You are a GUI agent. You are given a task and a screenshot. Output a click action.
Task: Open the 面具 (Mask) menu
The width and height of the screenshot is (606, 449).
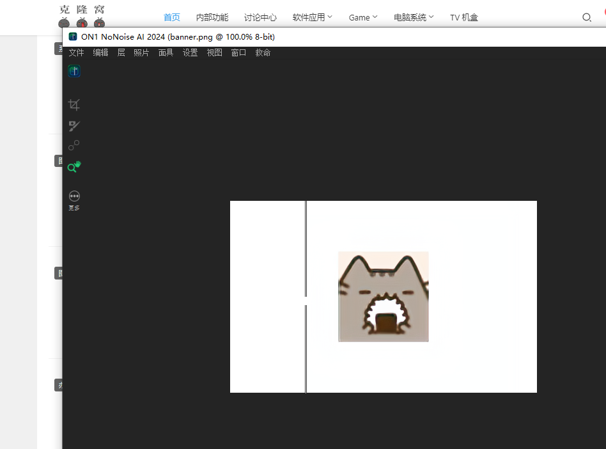(166, 52)
